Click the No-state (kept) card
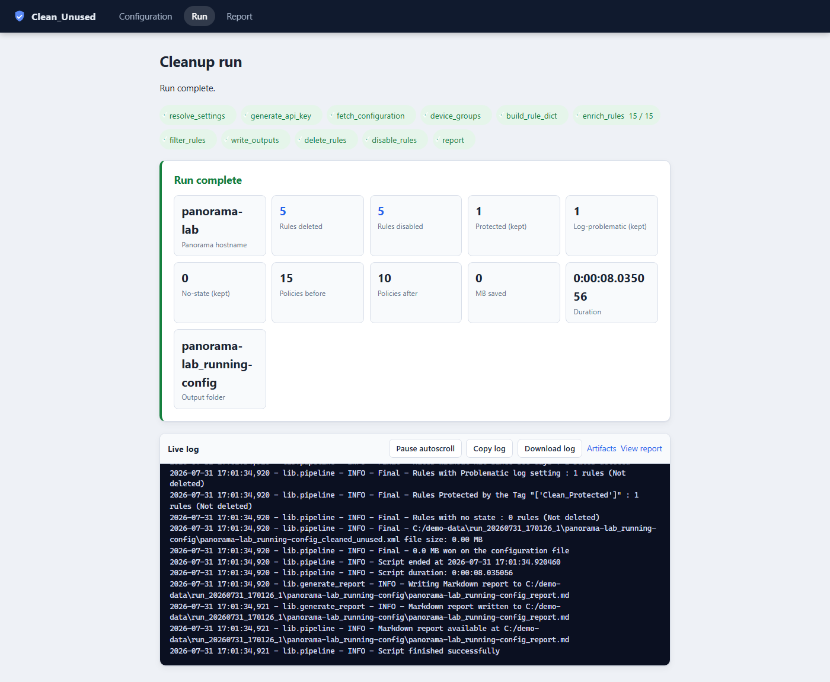The image size is (830, 682). (x=220, y=293)
